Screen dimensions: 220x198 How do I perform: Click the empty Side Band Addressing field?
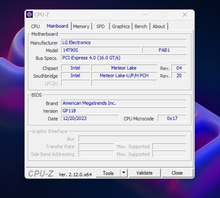pyautogui.click(x=96, y=154)
